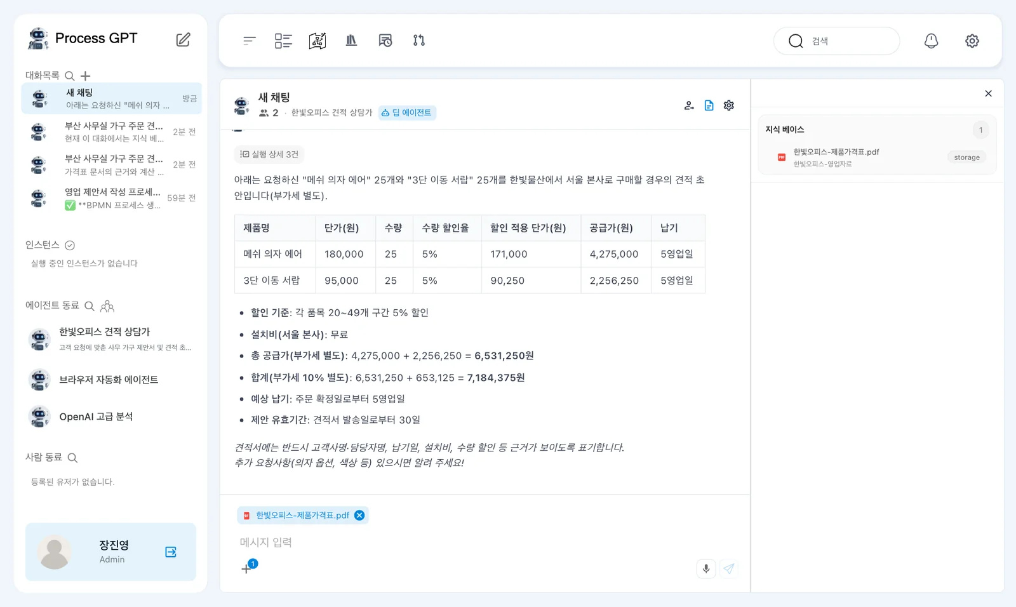
Task: Click the 딥 에이전트 badge
Action: [x=407, y=113]
